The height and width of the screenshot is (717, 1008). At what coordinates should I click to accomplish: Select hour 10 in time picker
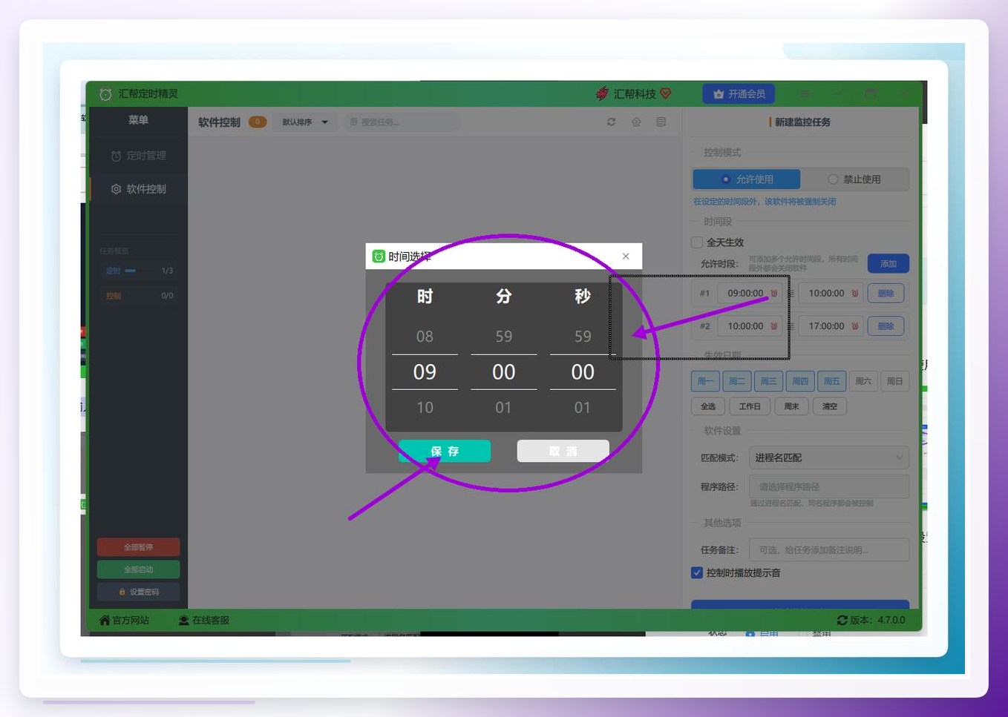click(425, 407)
